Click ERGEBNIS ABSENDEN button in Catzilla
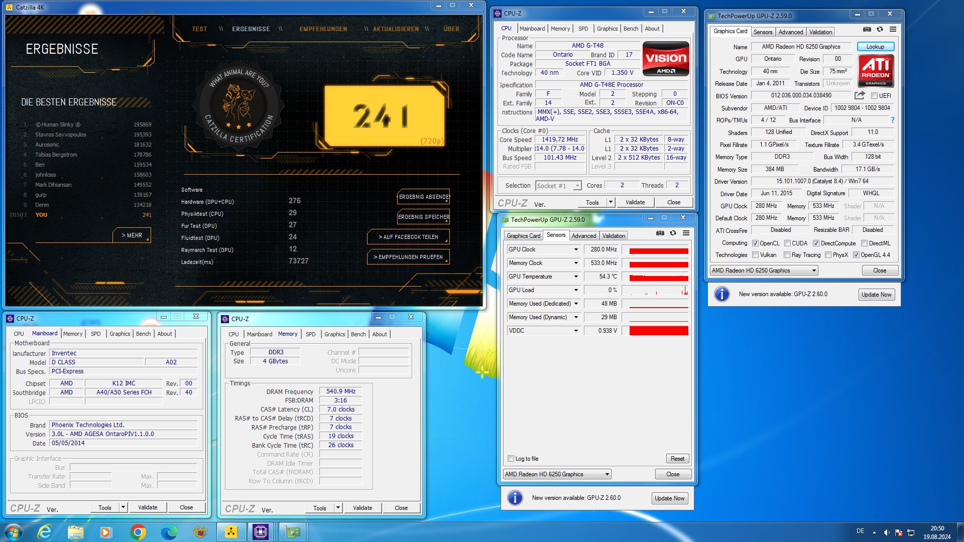Screen dimensions: 964x542 point(424,197)
